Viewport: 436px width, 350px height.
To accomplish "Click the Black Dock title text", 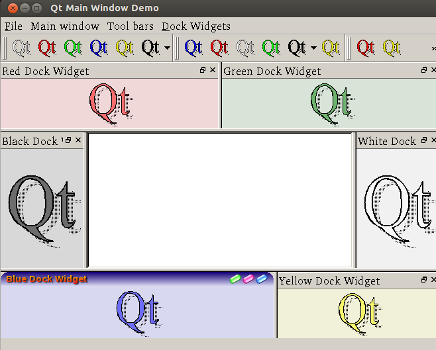I will 30,142.
